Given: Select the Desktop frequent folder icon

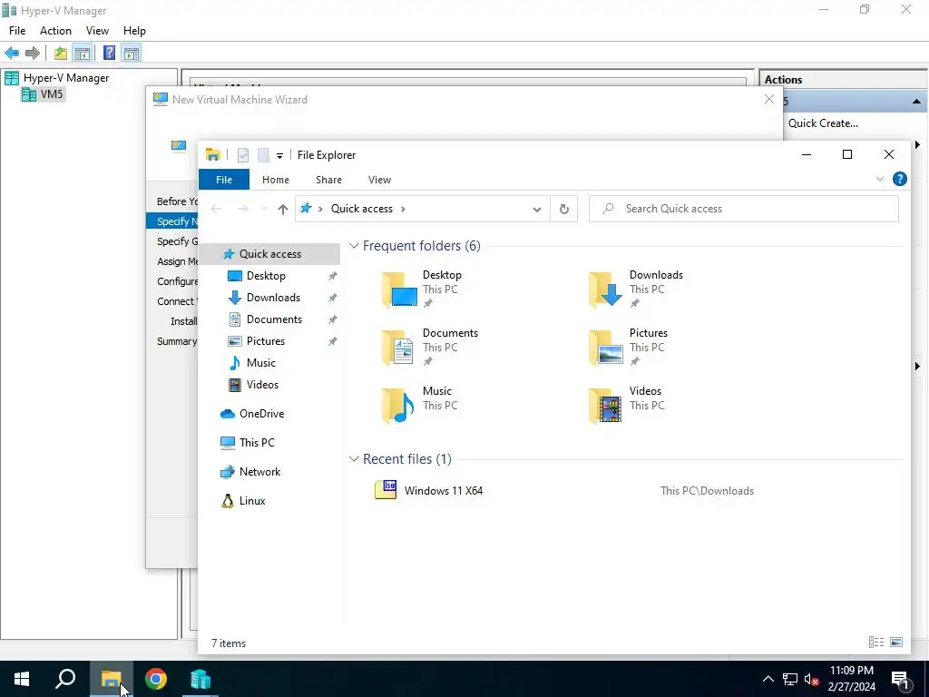Looking at the screenshot, I should pyautogui.click(x=400, y=290).
